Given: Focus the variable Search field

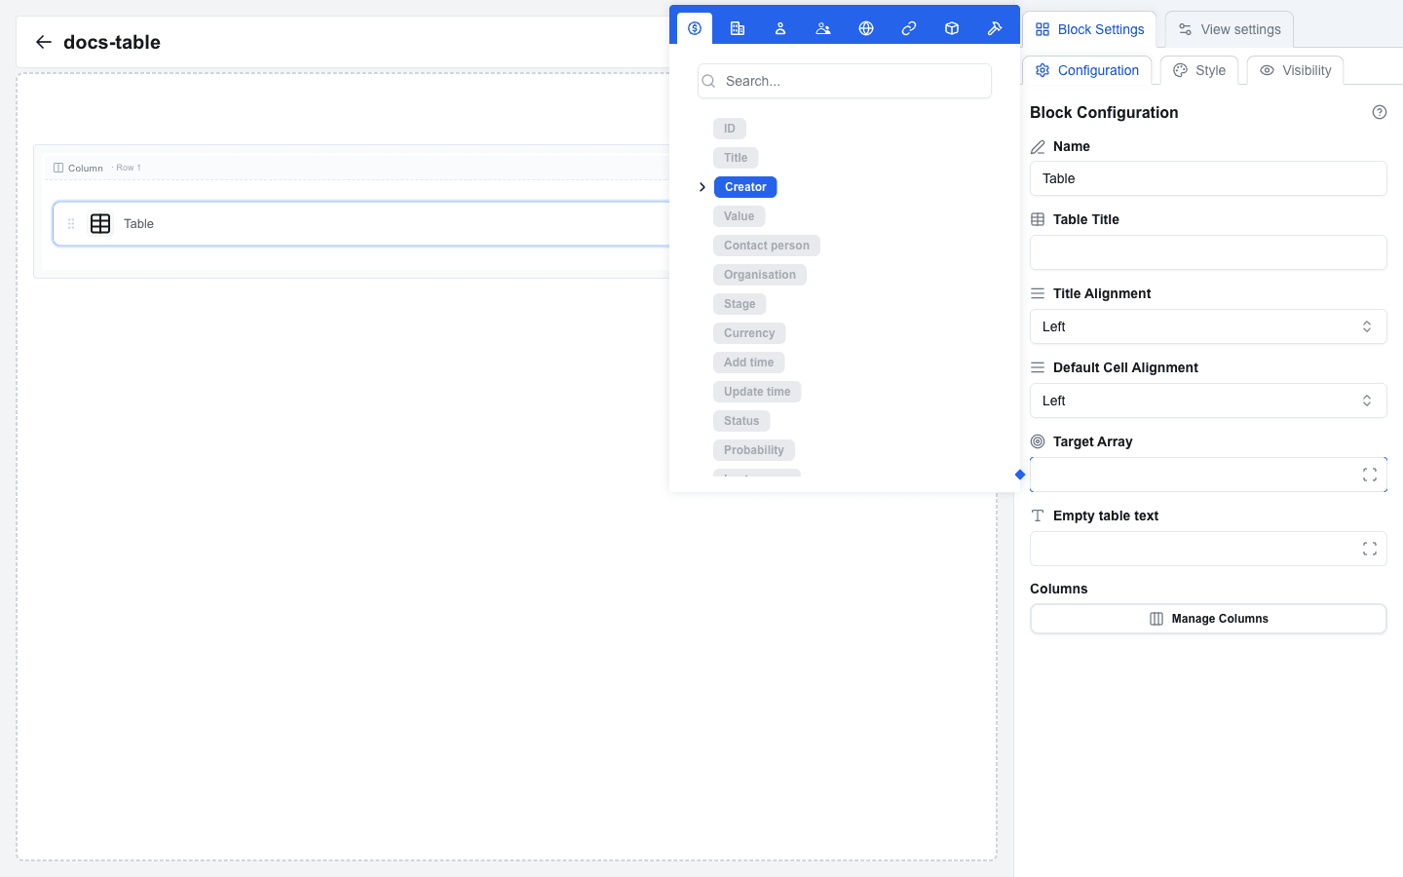Looking at the screenshot, I should 845,81.
